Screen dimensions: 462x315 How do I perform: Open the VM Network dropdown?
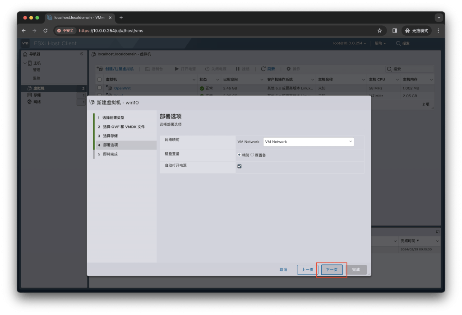click(308, 141)
